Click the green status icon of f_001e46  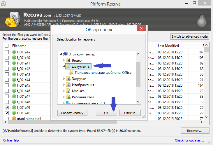(x=14, y=91)
